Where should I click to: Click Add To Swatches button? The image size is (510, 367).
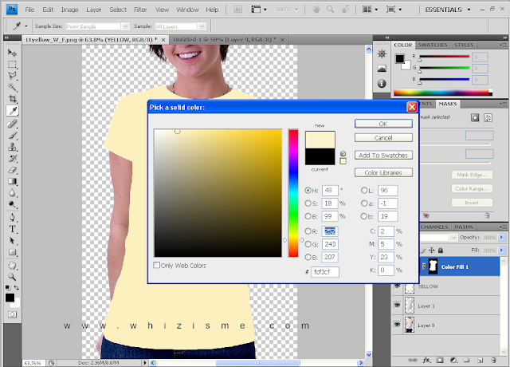[x=383, y=156]
